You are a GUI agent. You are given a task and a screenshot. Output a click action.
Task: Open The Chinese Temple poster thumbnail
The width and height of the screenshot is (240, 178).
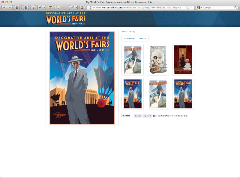[183, 60]
